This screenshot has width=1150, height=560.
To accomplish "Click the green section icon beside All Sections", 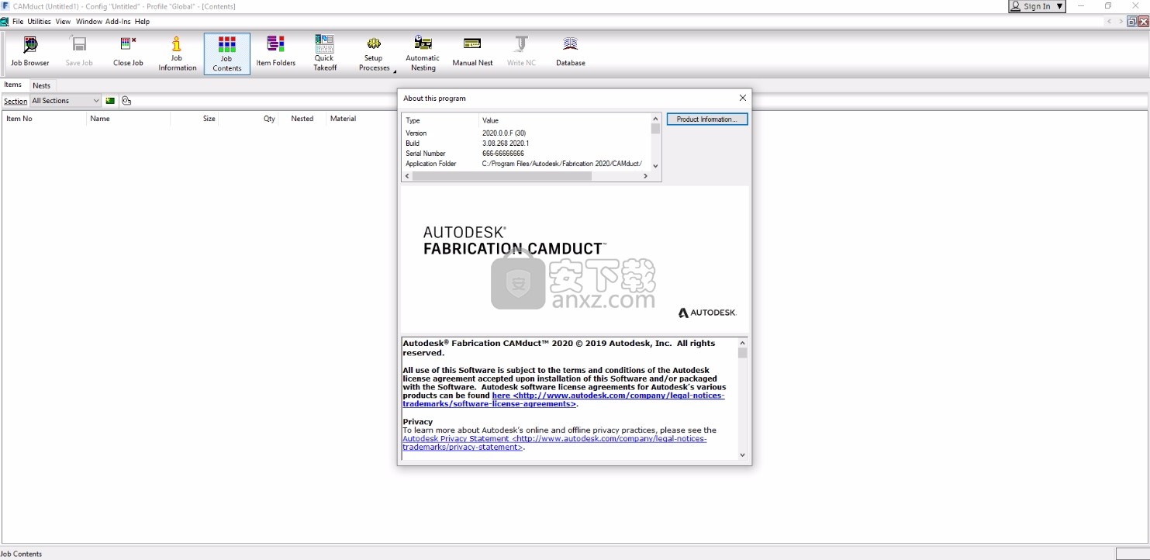I will pos(111,101).
